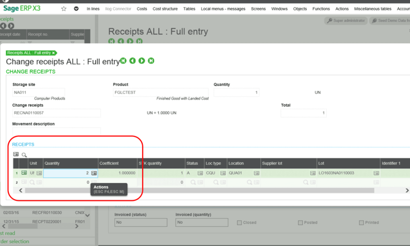Click the Movement description field
The image size is (410, 246).
56,131
